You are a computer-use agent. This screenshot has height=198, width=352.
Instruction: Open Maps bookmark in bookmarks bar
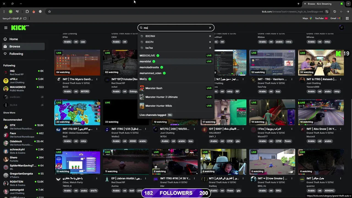[307, 18]
